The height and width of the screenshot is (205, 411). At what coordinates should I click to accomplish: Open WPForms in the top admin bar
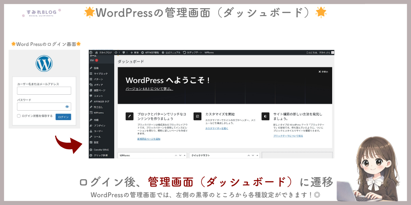click(209, 52)
